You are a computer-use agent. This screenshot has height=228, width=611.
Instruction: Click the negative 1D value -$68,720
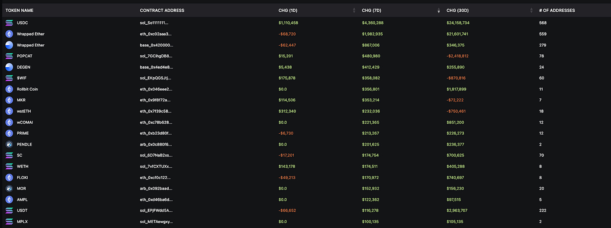point(287,34)
